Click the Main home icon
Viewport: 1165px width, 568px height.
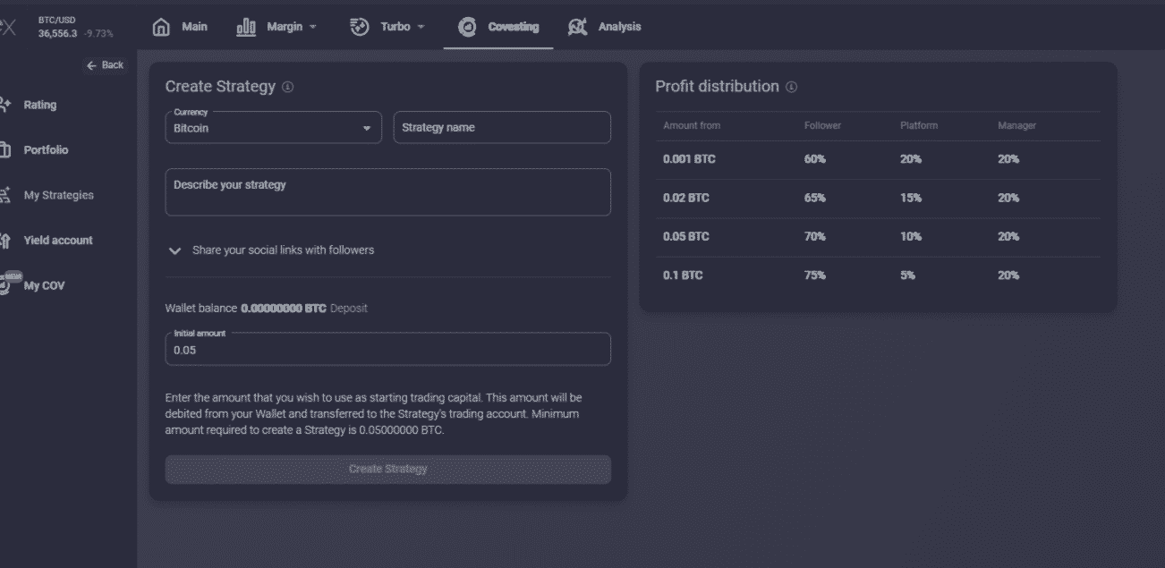(161, 27)
